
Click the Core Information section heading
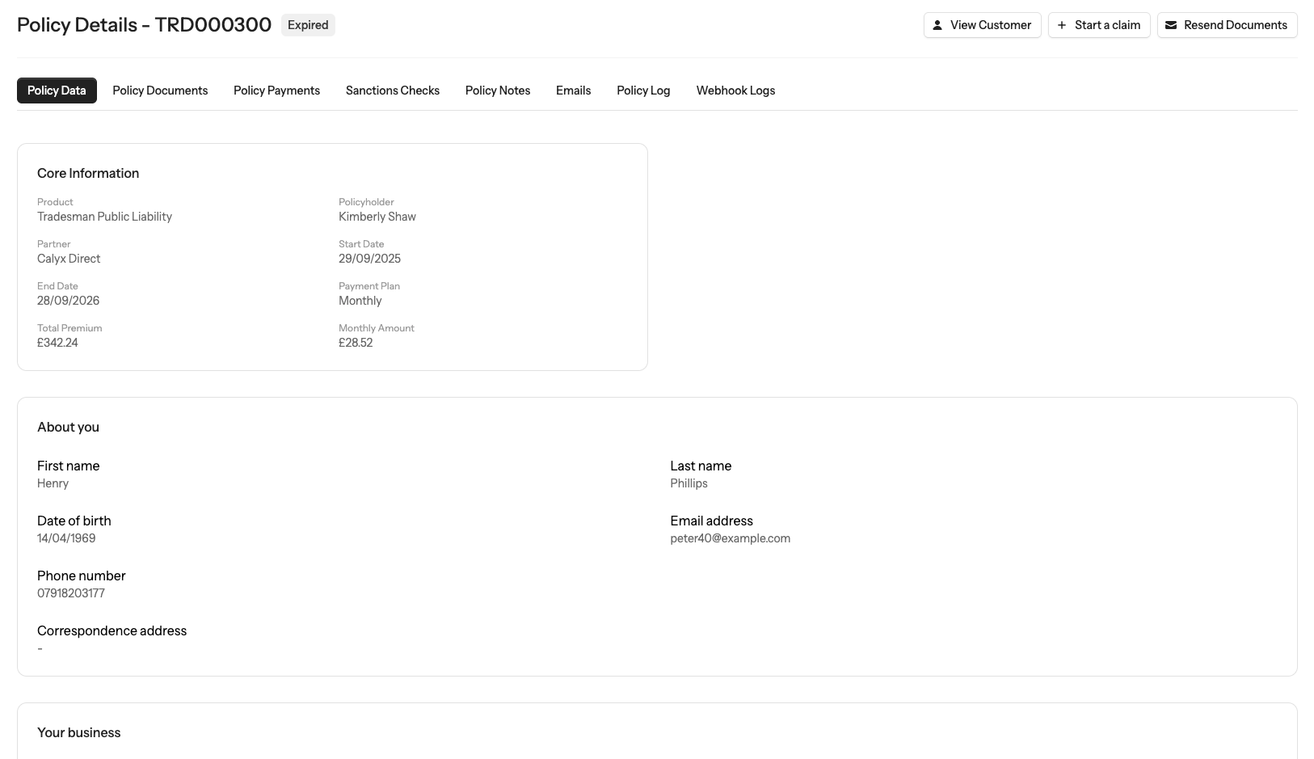coord(88,173)
